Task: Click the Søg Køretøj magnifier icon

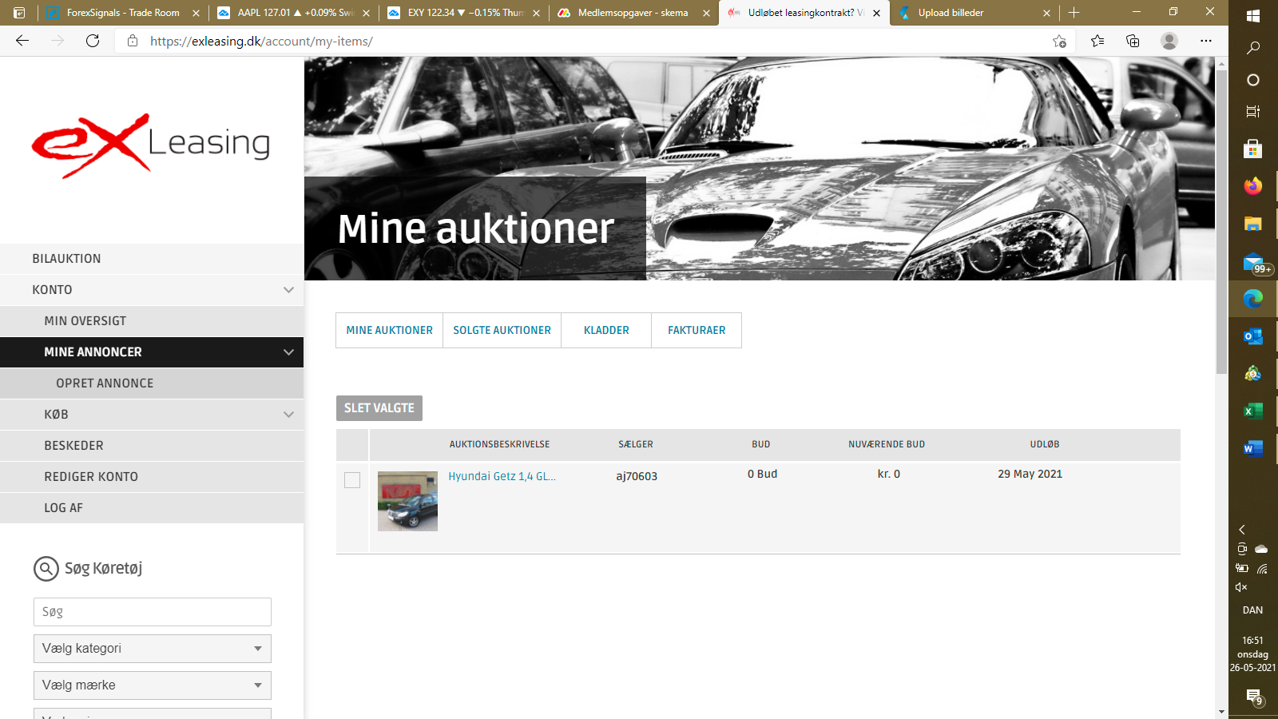Action: click(46, 569)
